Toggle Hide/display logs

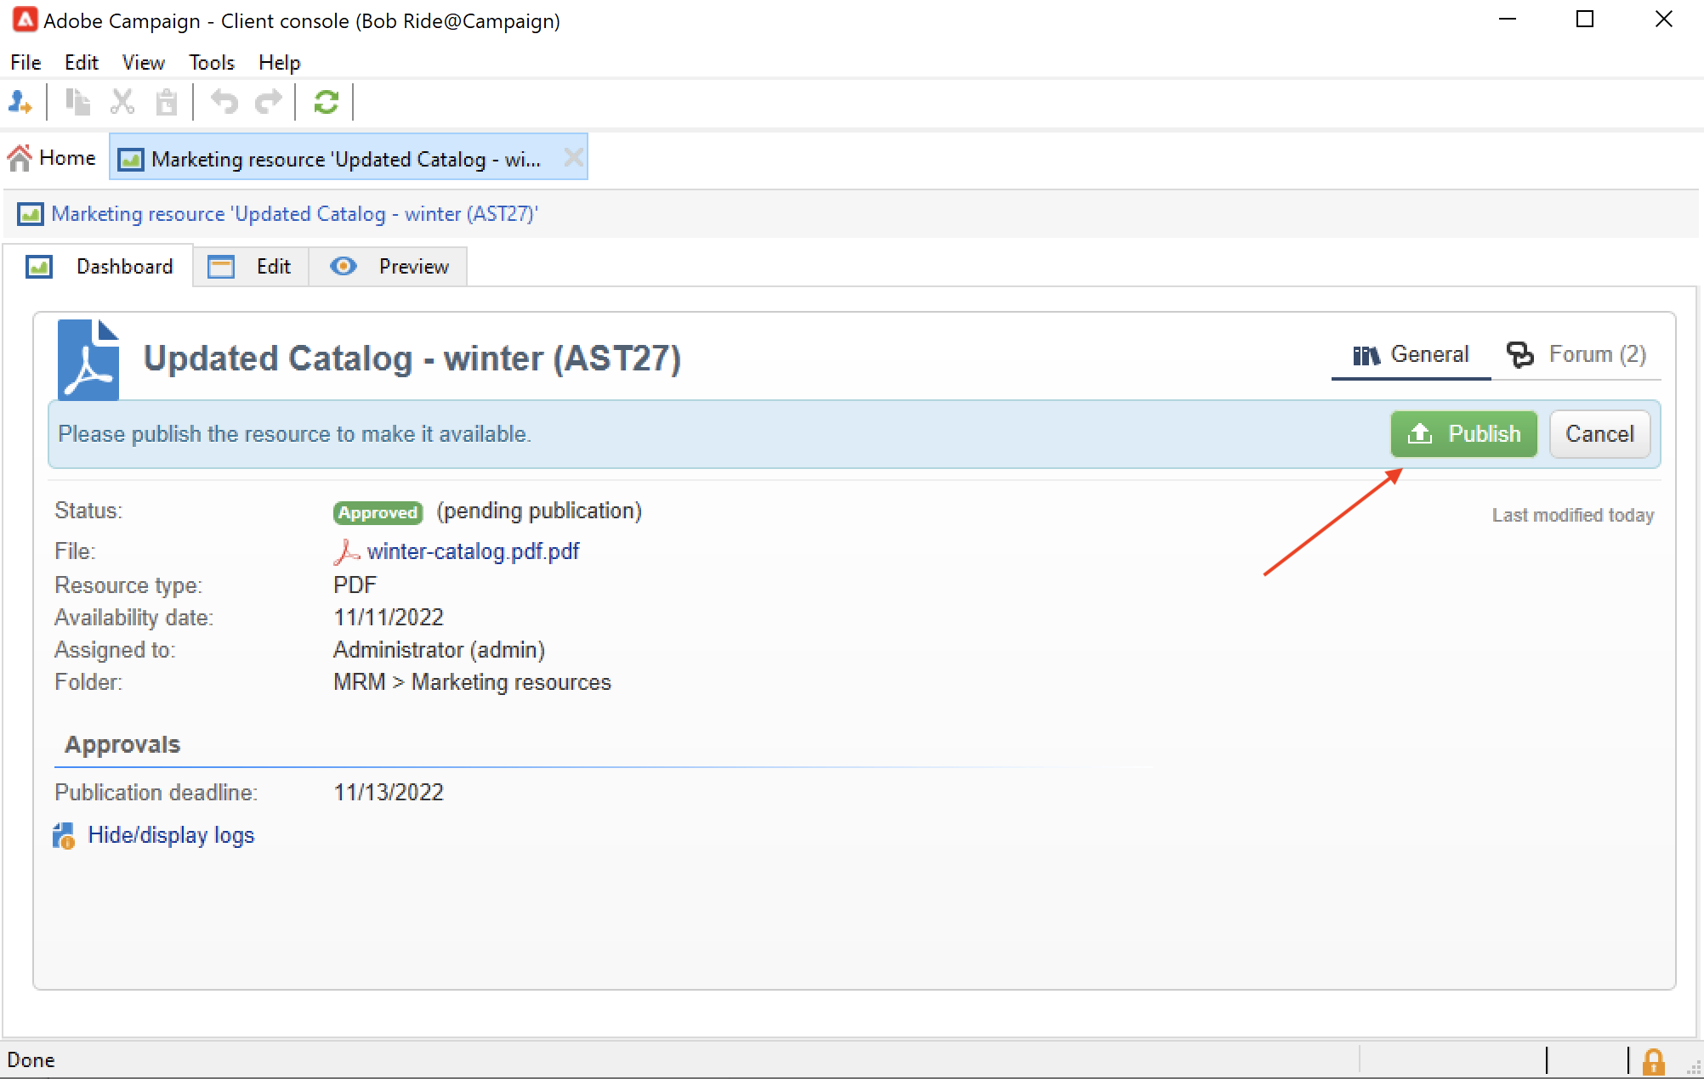click(170, 835)
